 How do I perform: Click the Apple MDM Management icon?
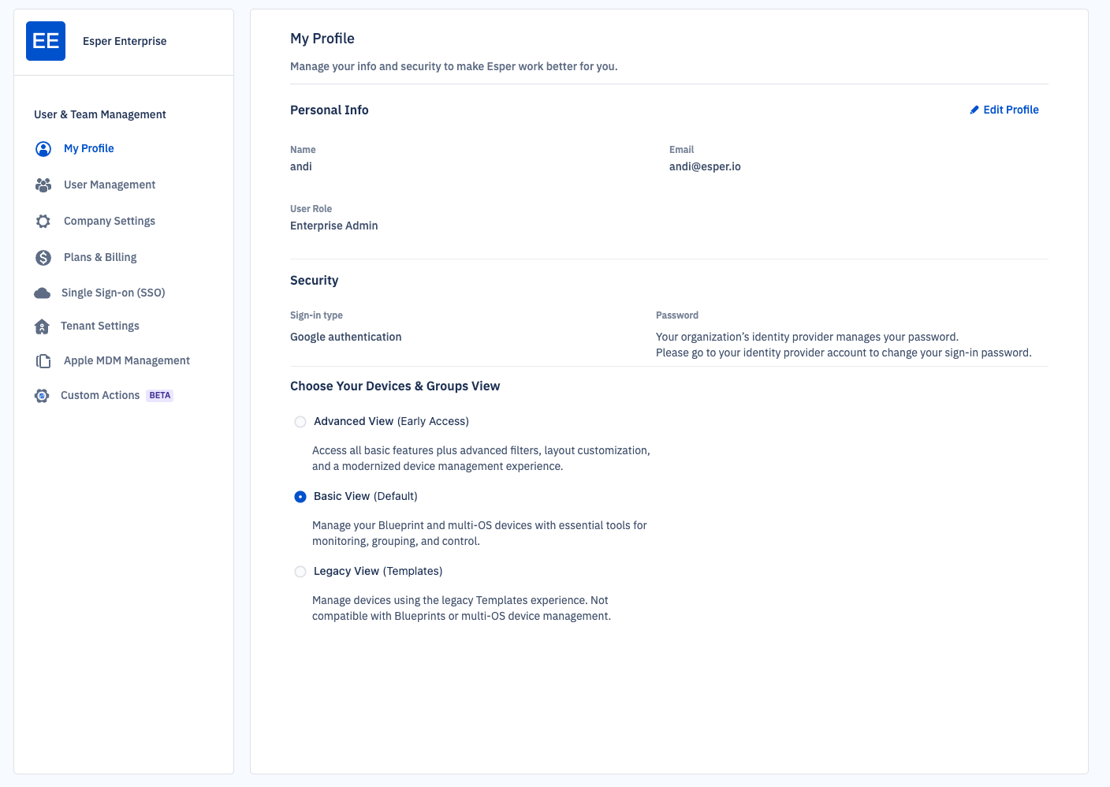tap(43, 361)
